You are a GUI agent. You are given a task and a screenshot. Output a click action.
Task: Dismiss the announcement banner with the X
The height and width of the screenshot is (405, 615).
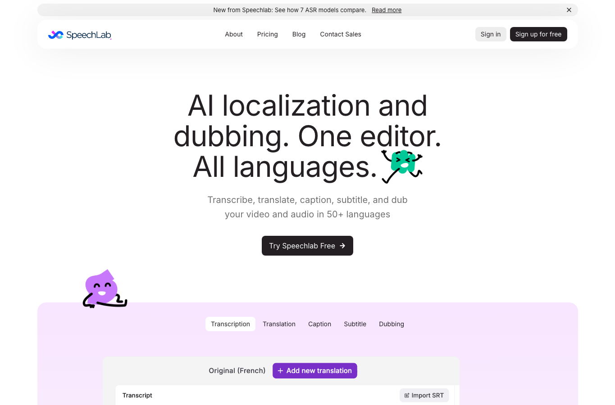[x=569, y=10]
